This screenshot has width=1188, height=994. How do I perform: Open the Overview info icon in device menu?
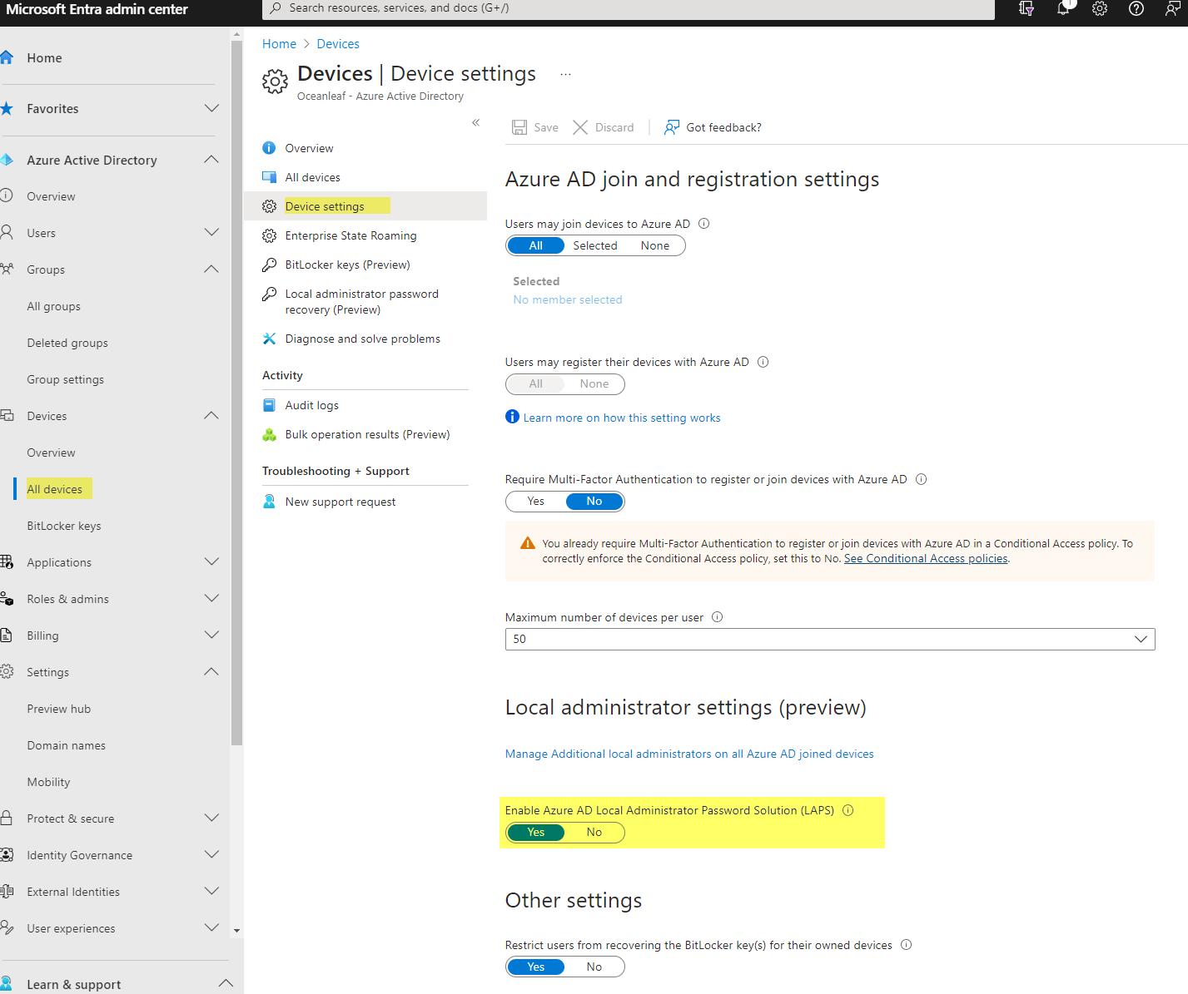point(270,147)
